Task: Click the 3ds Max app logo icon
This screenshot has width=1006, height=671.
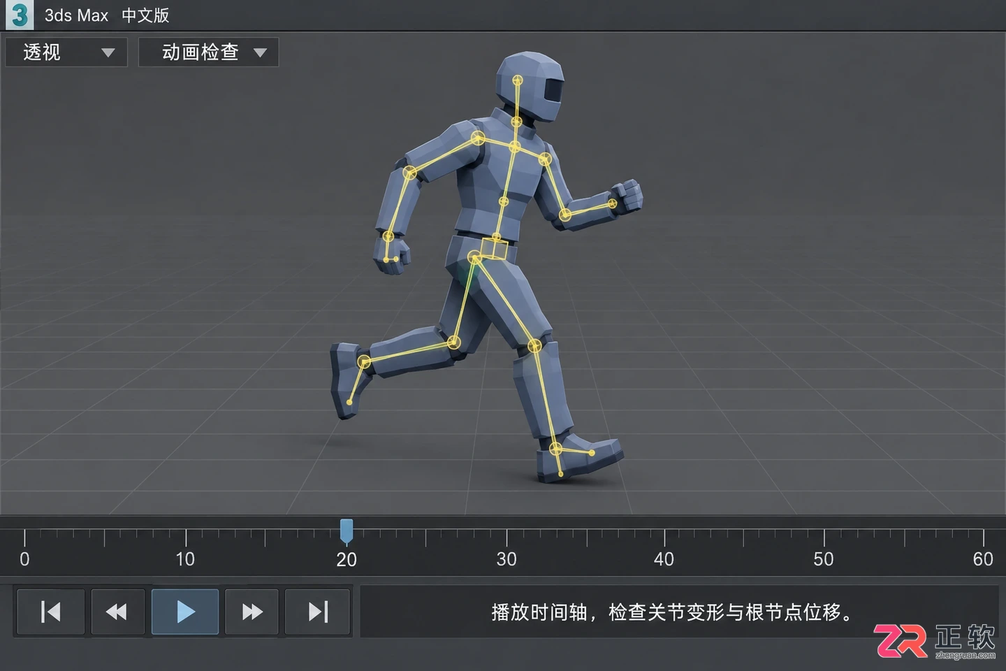Action: click(20, 15)
